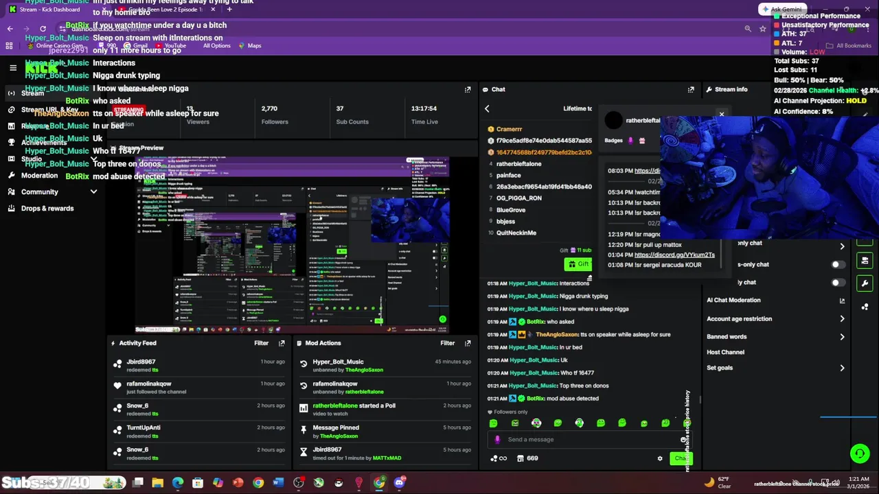879x494 pixels.
Task: Open chat settings gear
Action: coord(660,458)
